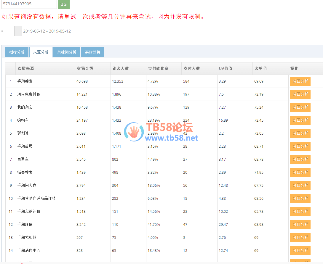This screenshot has height=264, width=323.
Task: Click 分日分析 button for 手淘搜索 row
Action: 300,81
